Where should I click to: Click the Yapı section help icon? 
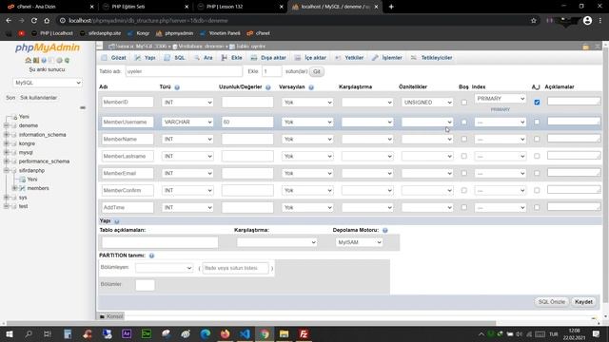click(x=117, y=221)
